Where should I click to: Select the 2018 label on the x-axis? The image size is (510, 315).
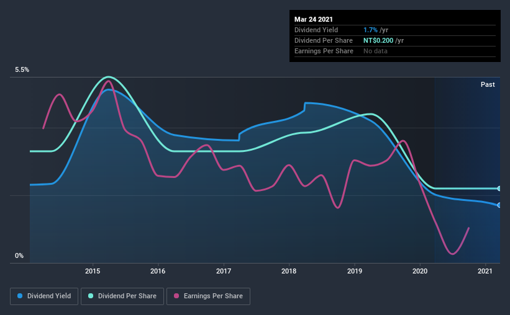point(289,271)
